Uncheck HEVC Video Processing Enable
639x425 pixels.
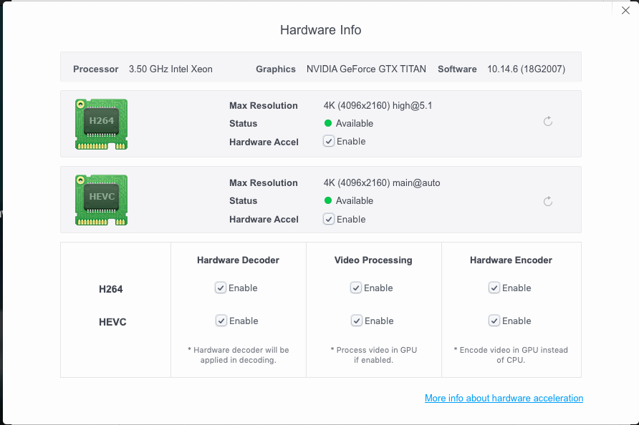[357, 321]
